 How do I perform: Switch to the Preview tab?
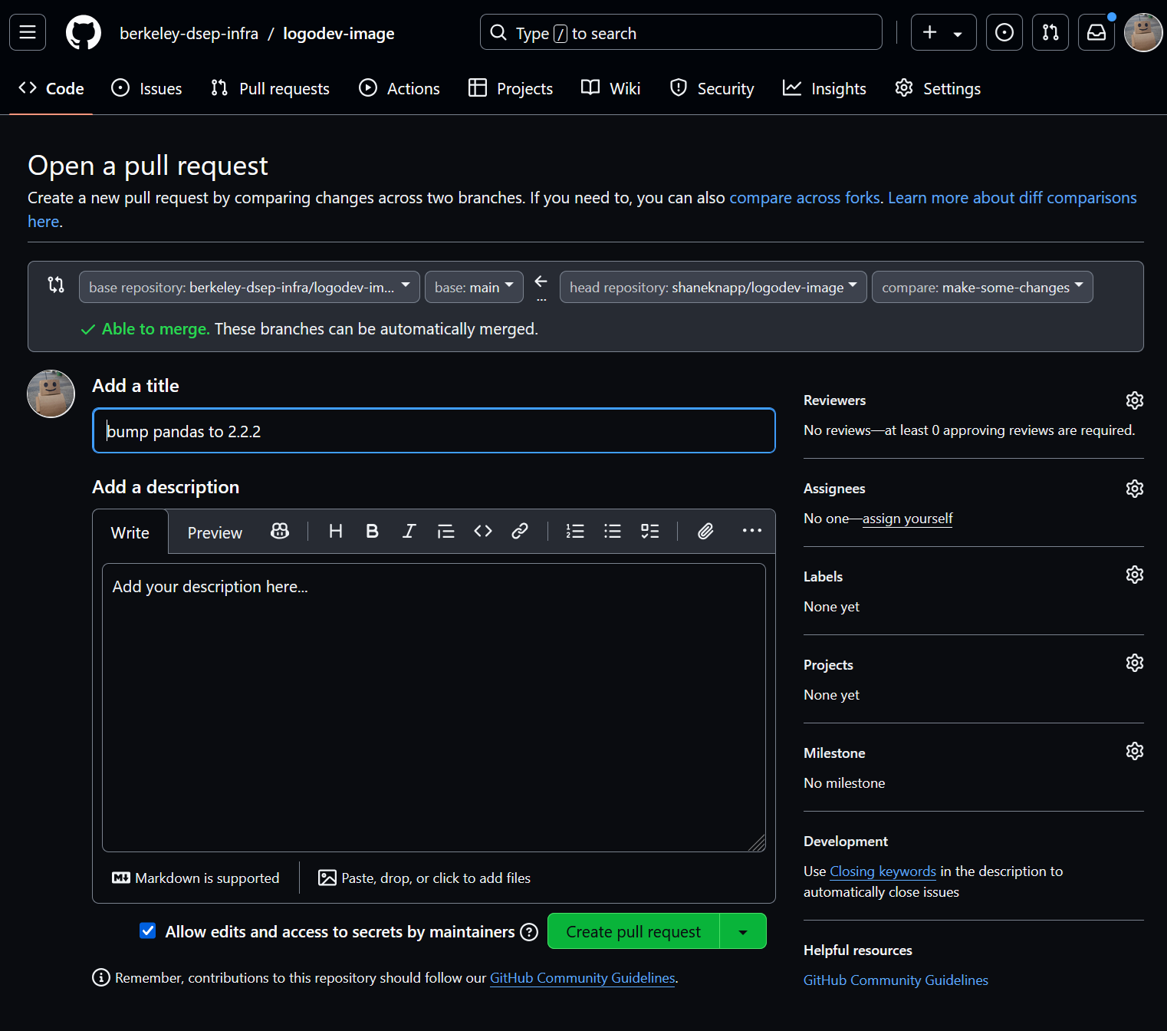pyautogui.click(x=215, y=533)
